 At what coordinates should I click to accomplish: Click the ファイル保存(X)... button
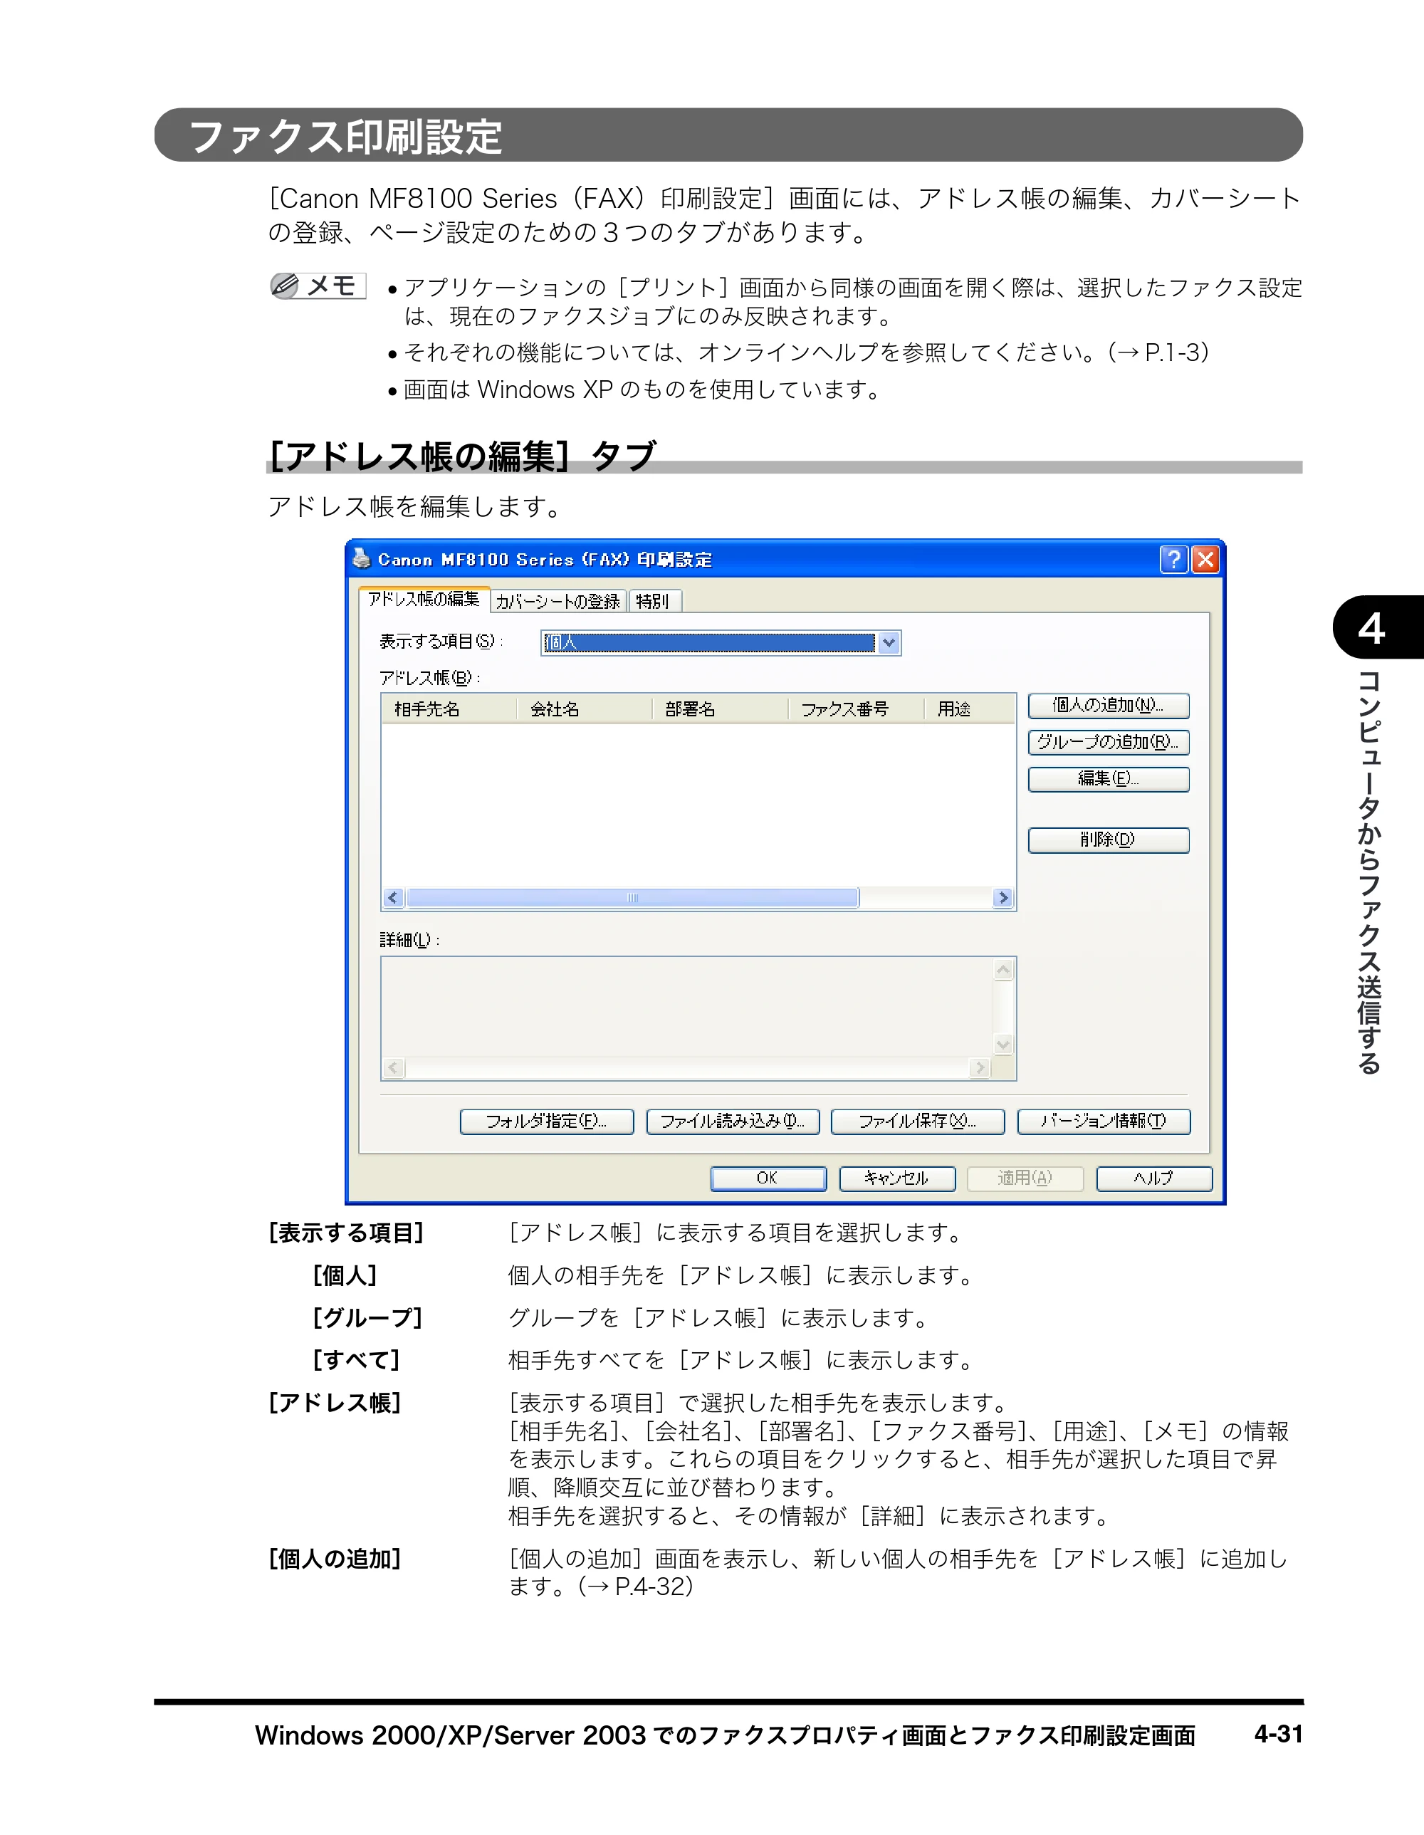pos(917,1122)
